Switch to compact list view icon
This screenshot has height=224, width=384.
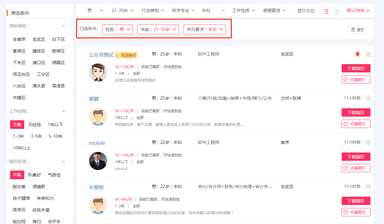[337, 11]
